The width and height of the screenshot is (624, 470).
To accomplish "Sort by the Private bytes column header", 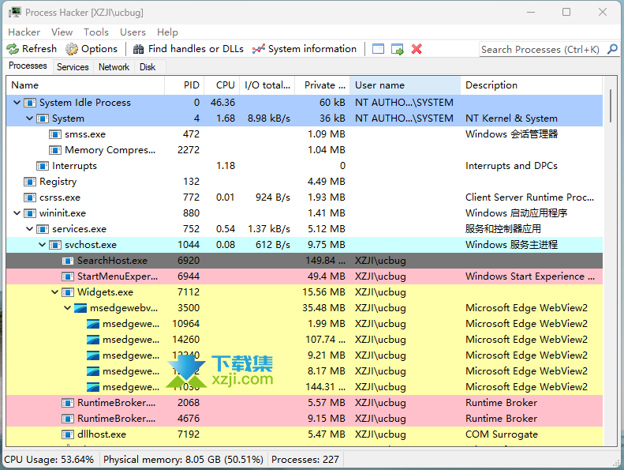I will 323,85.
